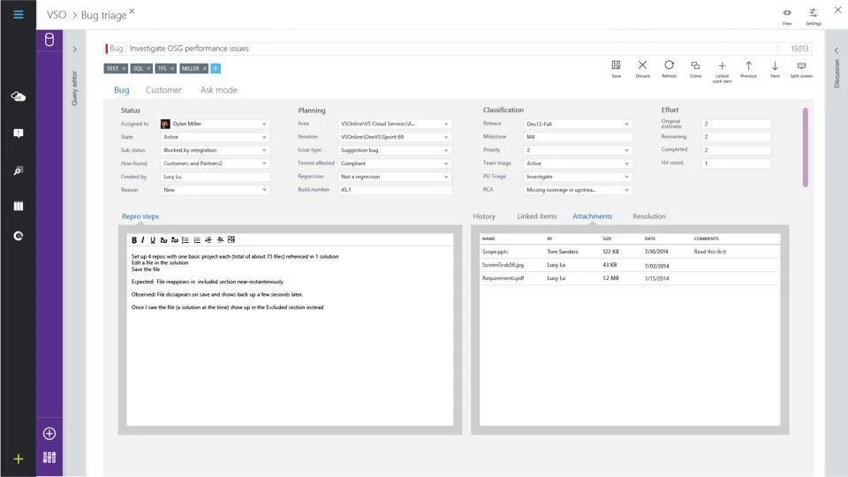The width and height of the screenshot is (848, 477).
Task: Toggle bold in Repro steps editor
Action: click(x=134, y=240)
